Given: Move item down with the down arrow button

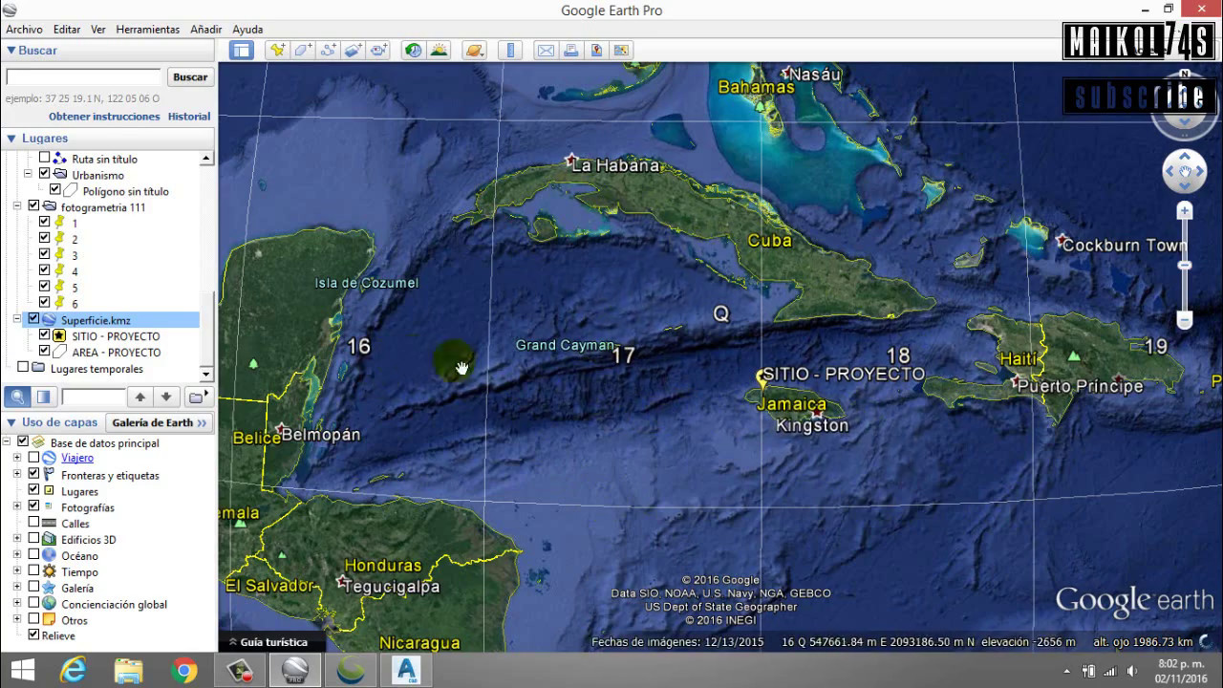Looking at the screenshot, I should tap(166, 397).
